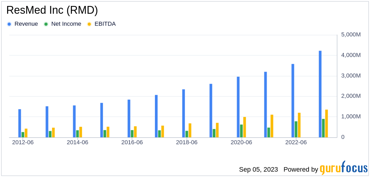Click the 3,000M y-axis label
Screen dimensions: 370x177
pos(351,76)
